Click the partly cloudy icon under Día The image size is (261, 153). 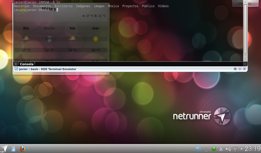[x=26, y=39]
